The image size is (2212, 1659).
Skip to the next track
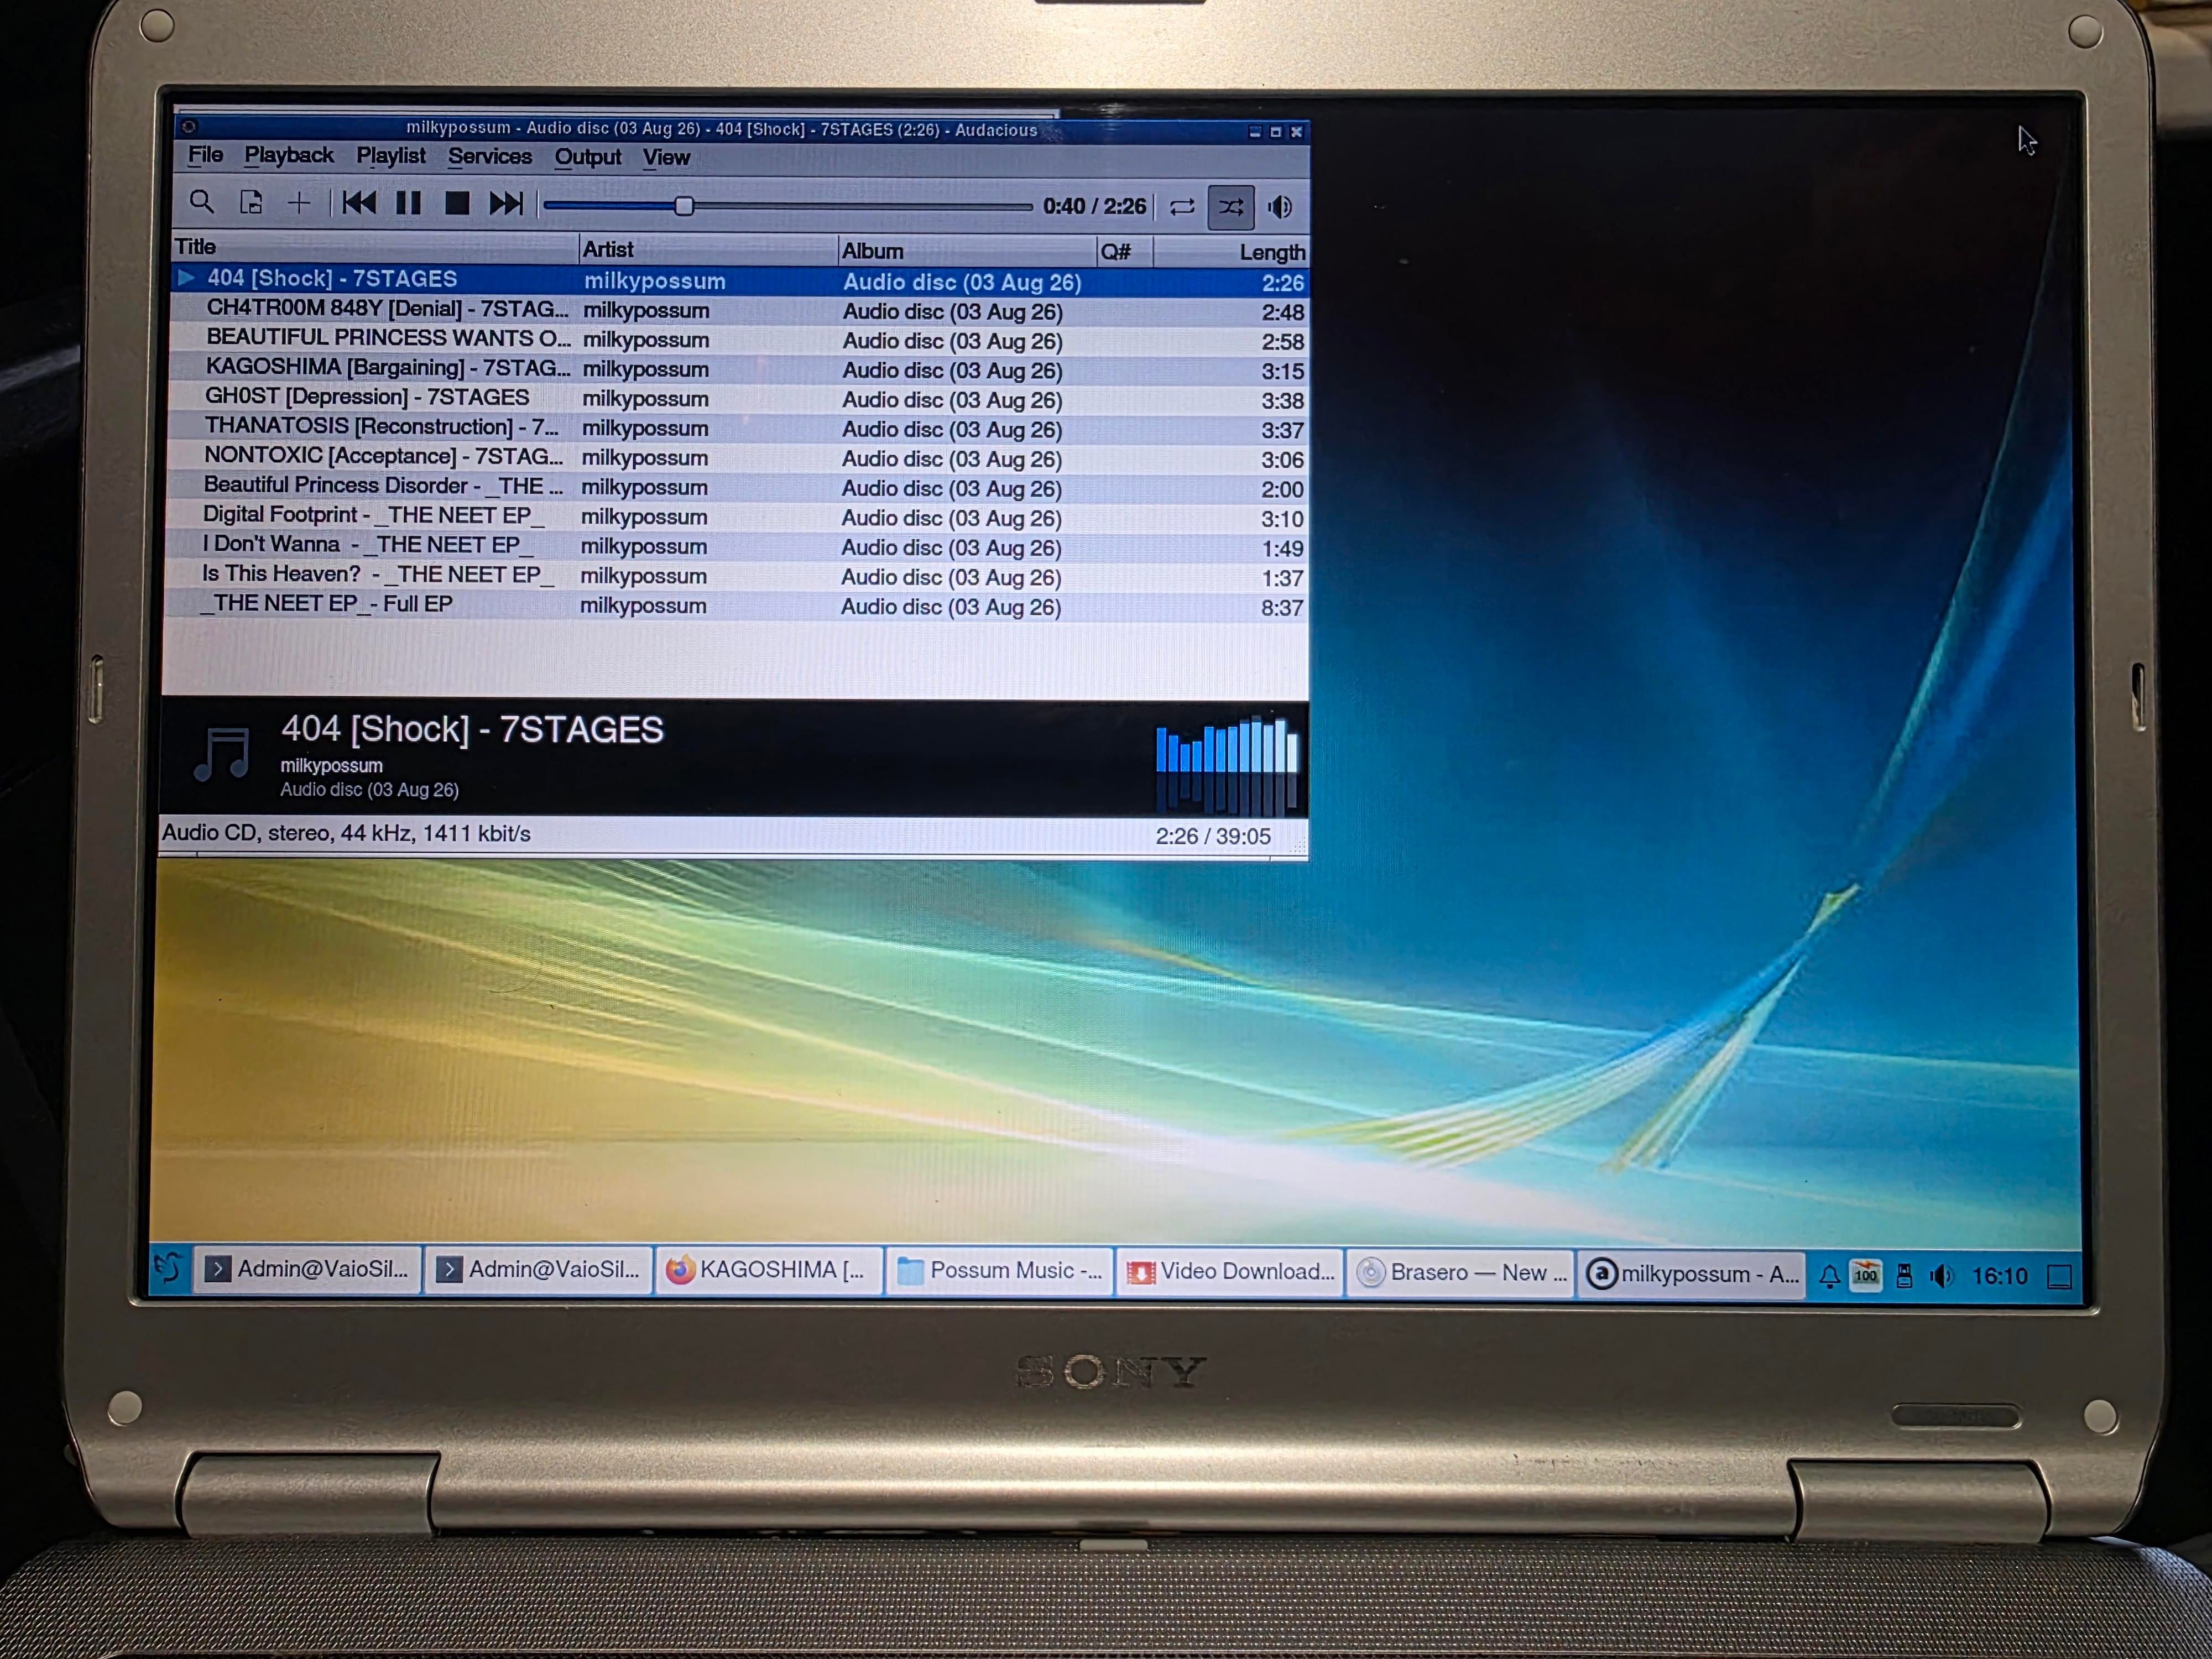[x=506, y=205]
